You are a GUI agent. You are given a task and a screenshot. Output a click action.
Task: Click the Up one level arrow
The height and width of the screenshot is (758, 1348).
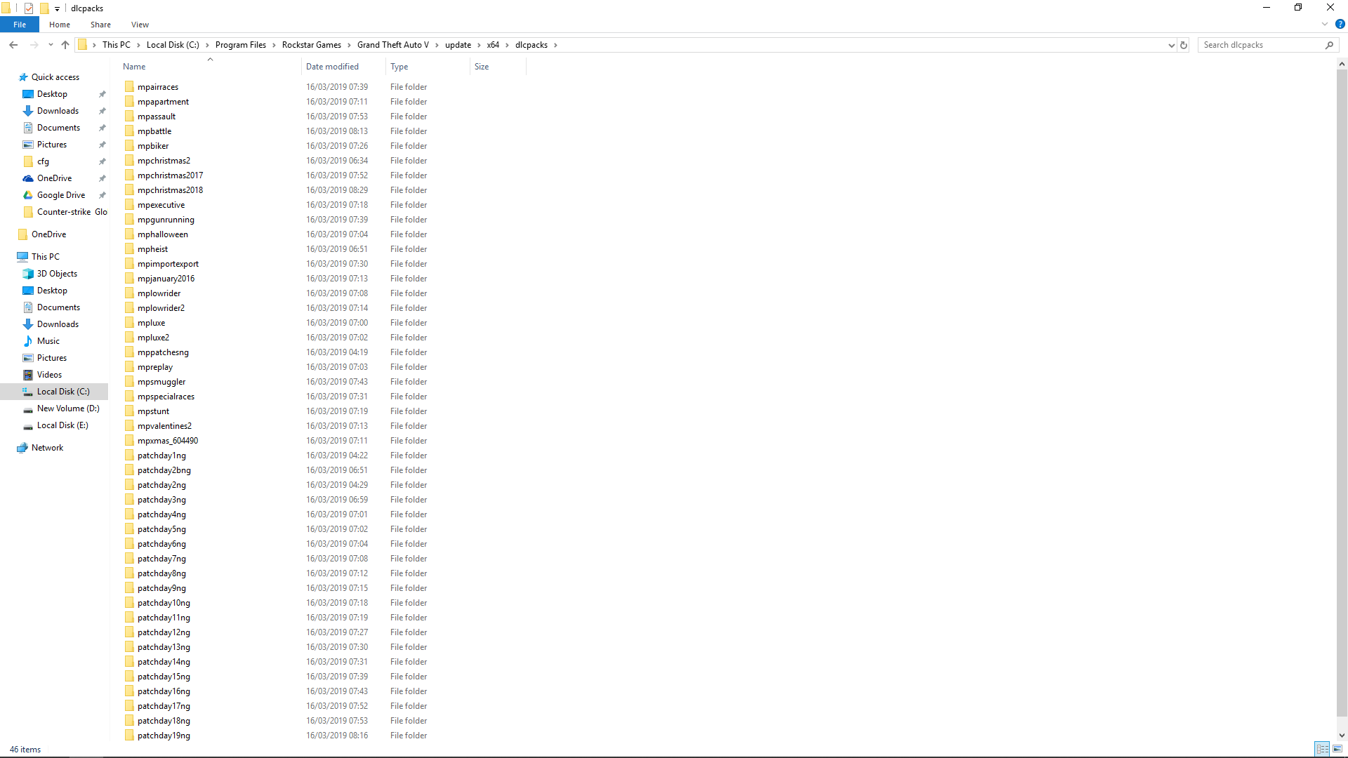click(x=65, y=45)
